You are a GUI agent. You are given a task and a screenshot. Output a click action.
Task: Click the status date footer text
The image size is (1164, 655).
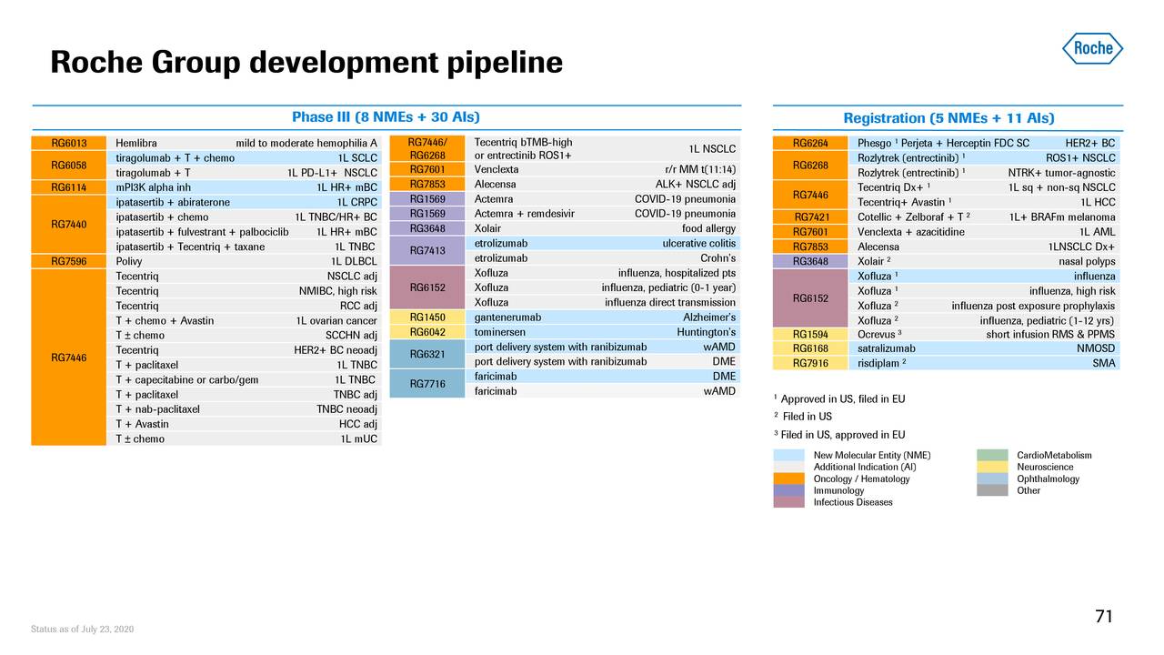(x=82, y=628)
